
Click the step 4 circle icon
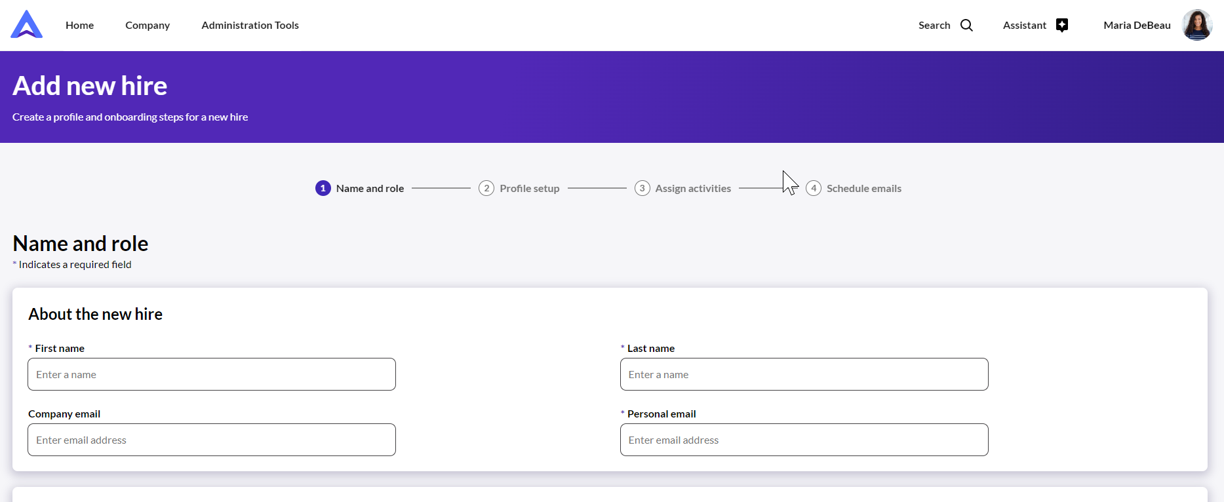point(814,188)
